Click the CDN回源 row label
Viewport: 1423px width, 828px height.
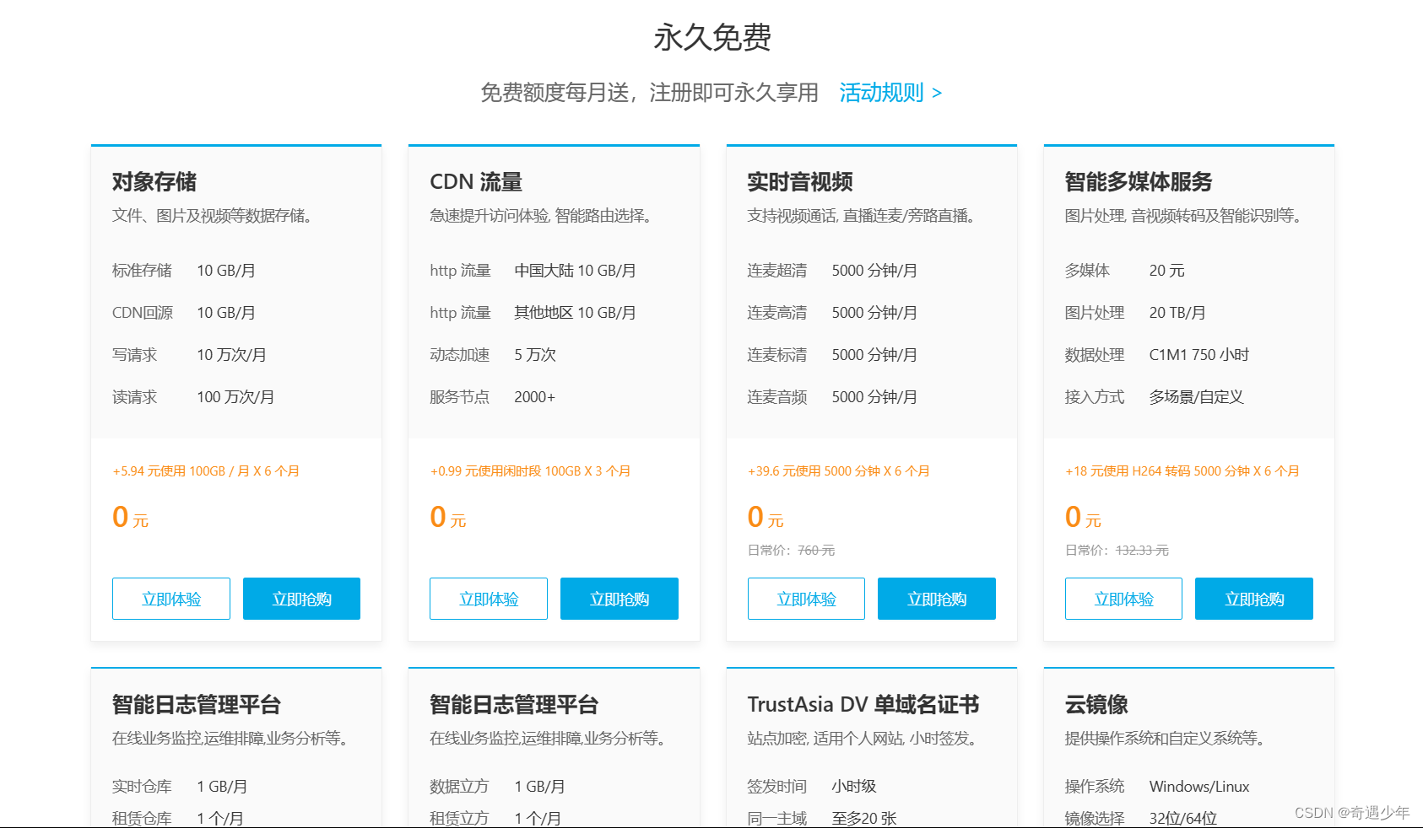click(x=143, y=313)
